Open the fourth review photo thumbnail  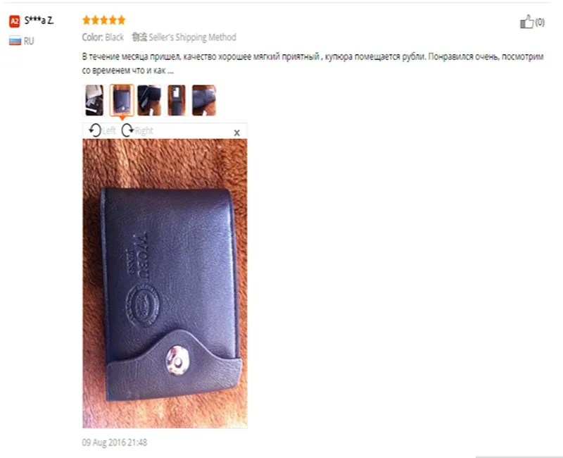point(177,100)
